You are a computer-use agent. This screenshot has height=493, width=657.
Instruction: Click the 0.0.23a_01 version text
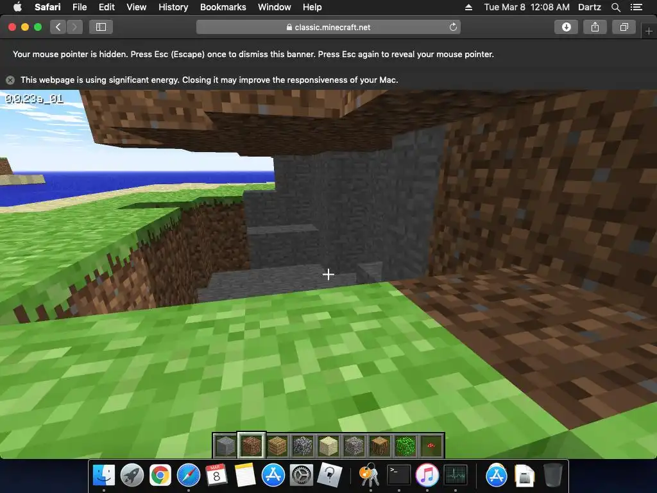tap(34, 99)
